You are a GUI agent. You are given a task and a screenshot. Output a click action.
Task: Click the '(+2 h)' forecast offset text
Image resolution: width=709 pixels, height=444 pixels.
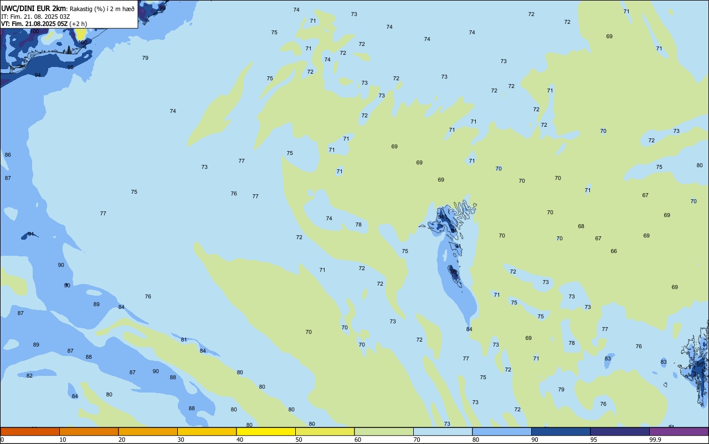click(78, 24)
